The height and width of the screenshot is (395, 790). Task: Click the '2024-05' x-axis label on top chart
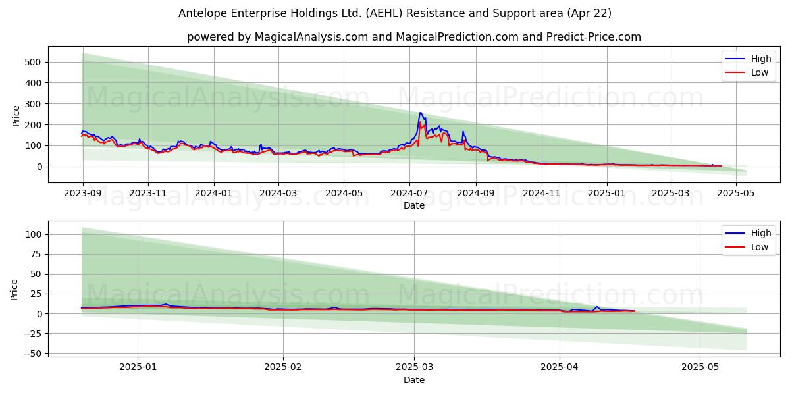coord(344,194)
